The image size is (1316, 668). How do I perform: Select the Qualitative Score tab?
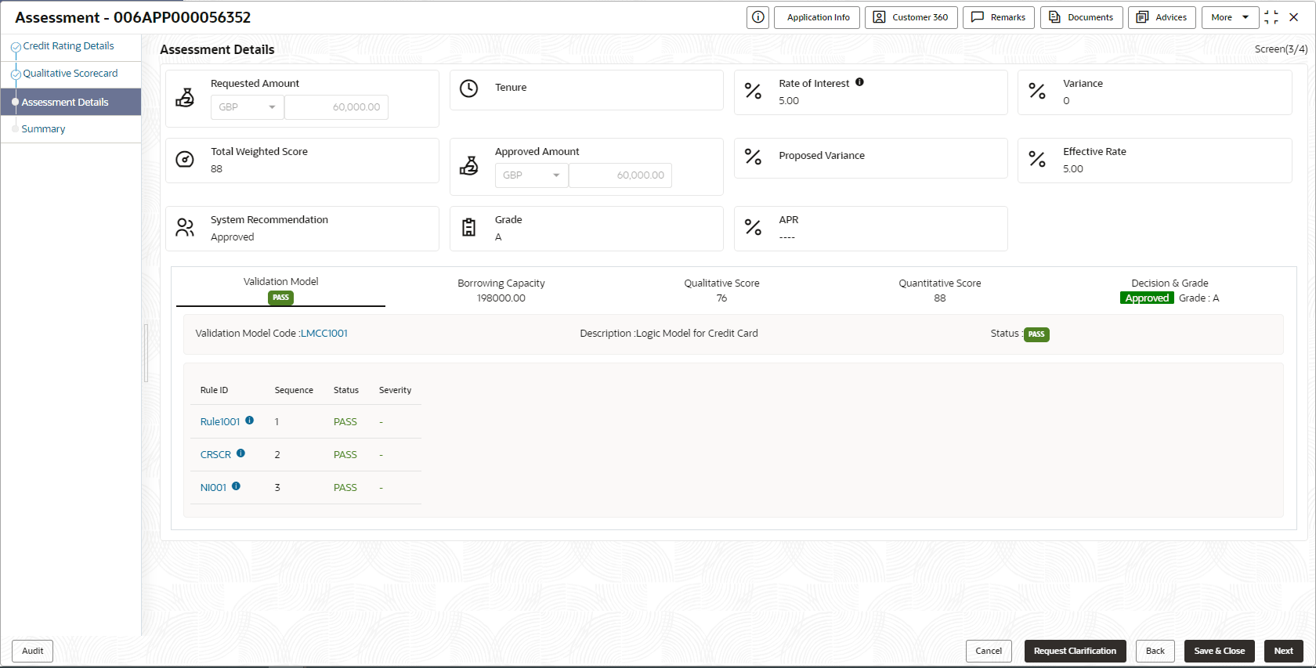pos(721,291)
